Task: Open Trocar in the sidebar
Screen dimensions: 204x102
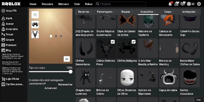Action: pyautogui.click(x=7, y=34)
